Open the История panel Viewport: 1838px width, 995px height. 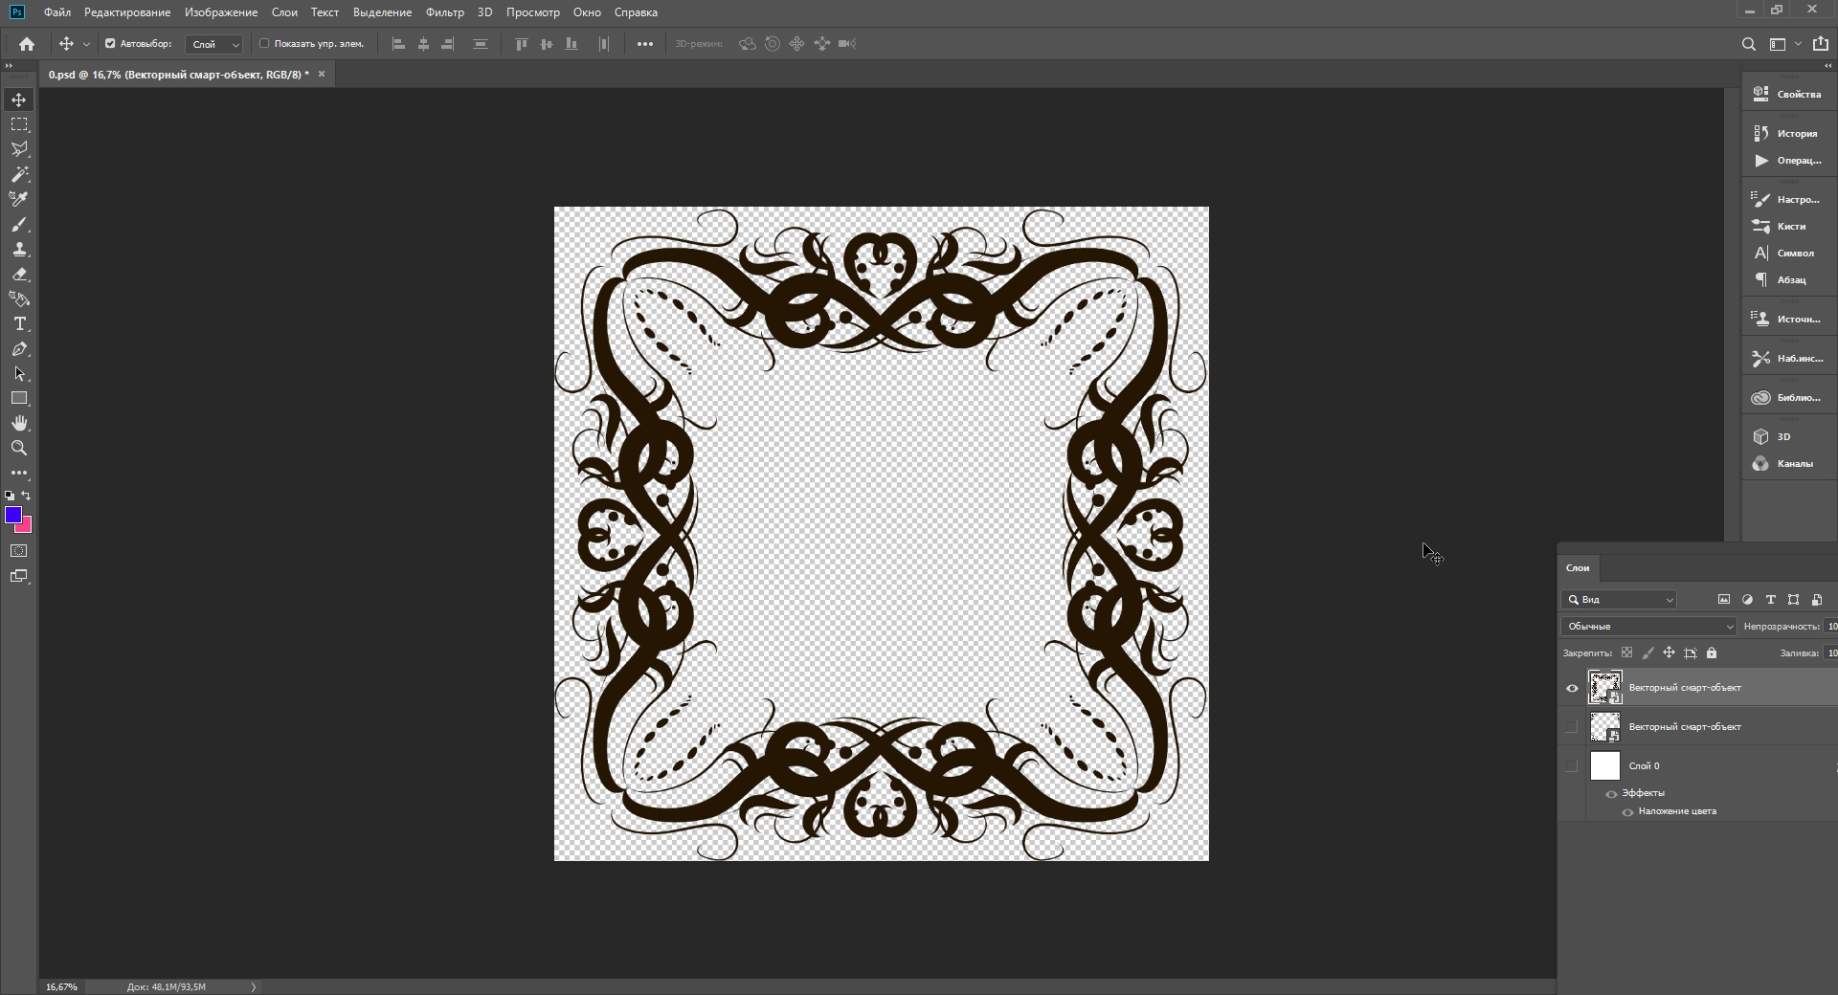coord(1787,134)
